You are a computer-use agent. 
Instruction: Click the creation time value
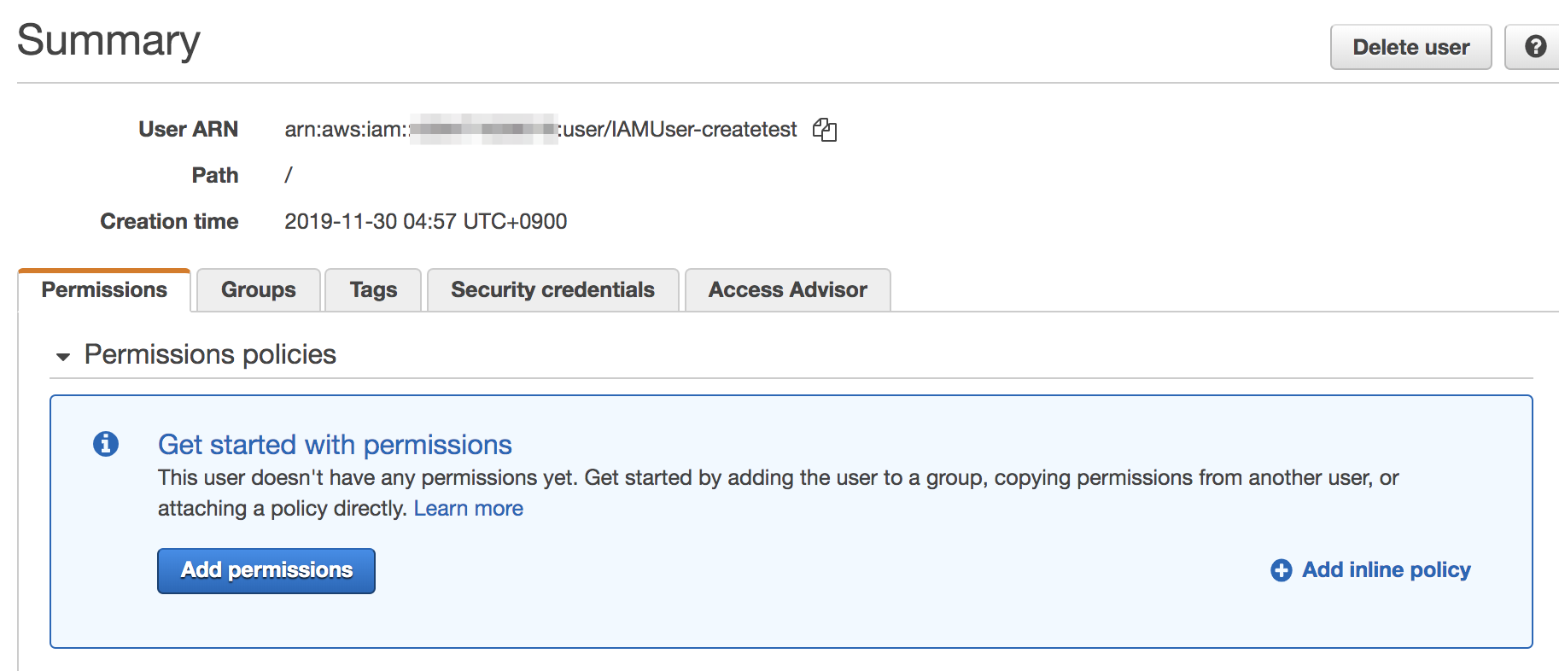425,222
